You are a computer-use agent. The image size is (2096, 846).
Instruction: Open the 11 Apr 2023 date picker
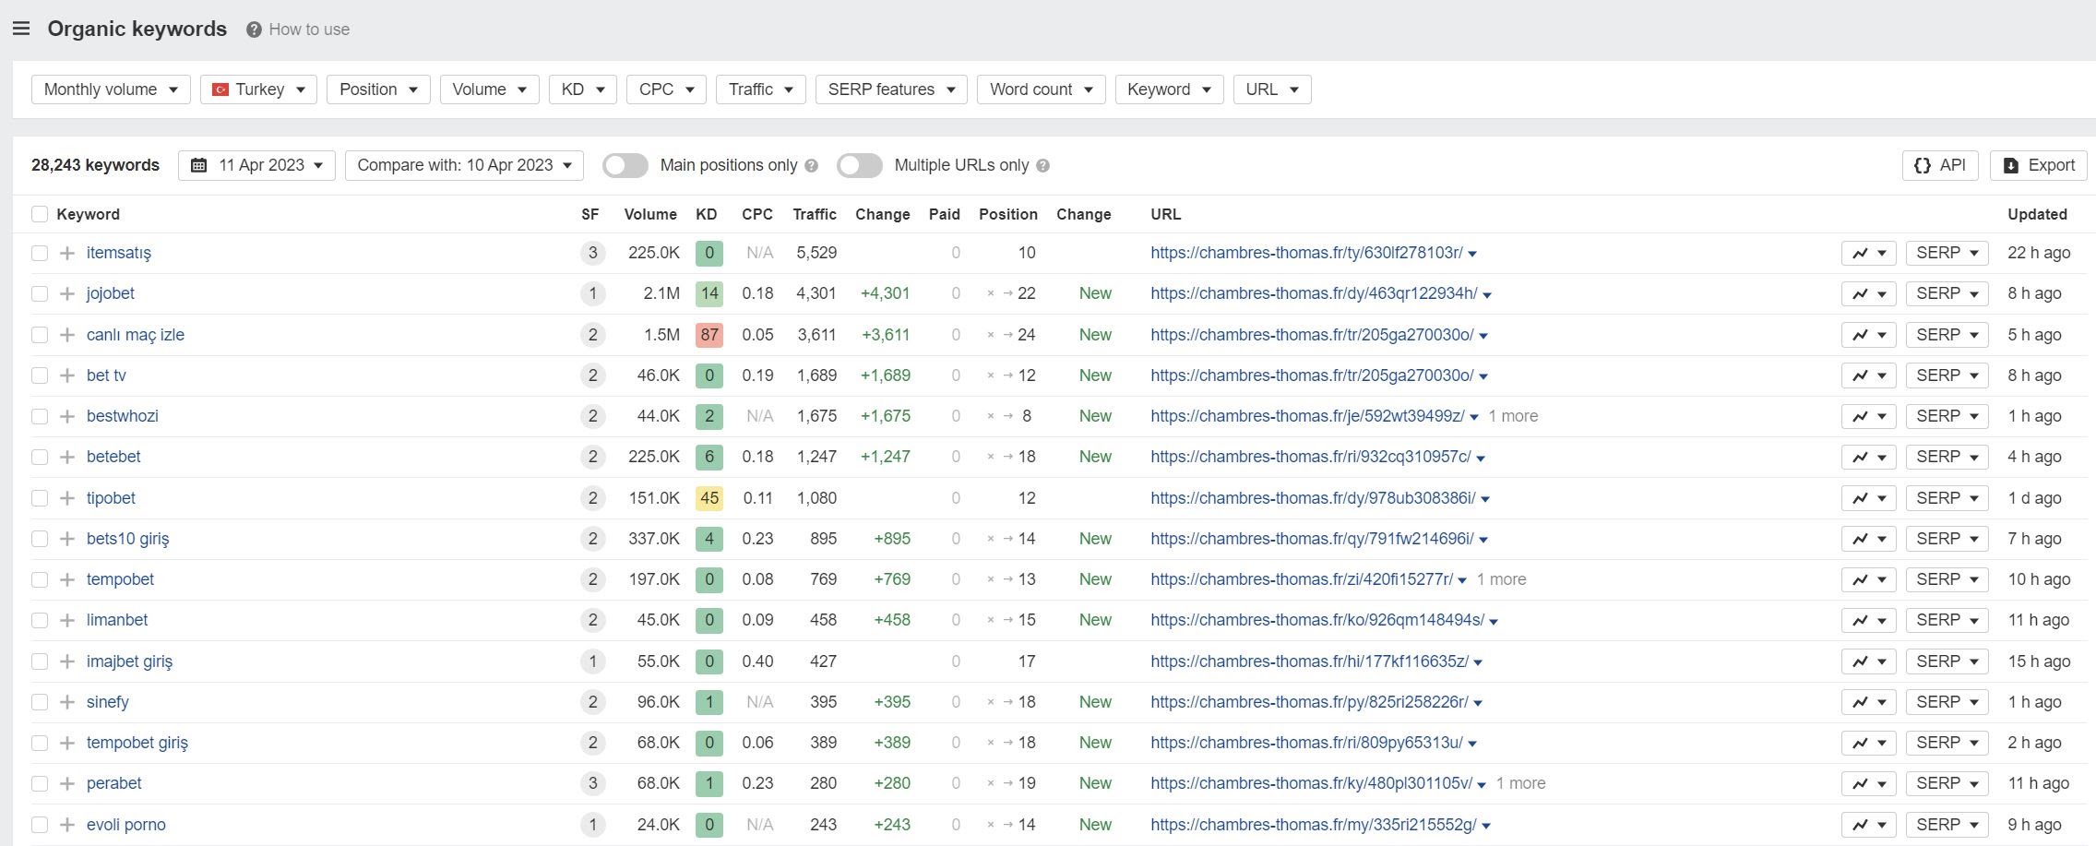[256, 165]
